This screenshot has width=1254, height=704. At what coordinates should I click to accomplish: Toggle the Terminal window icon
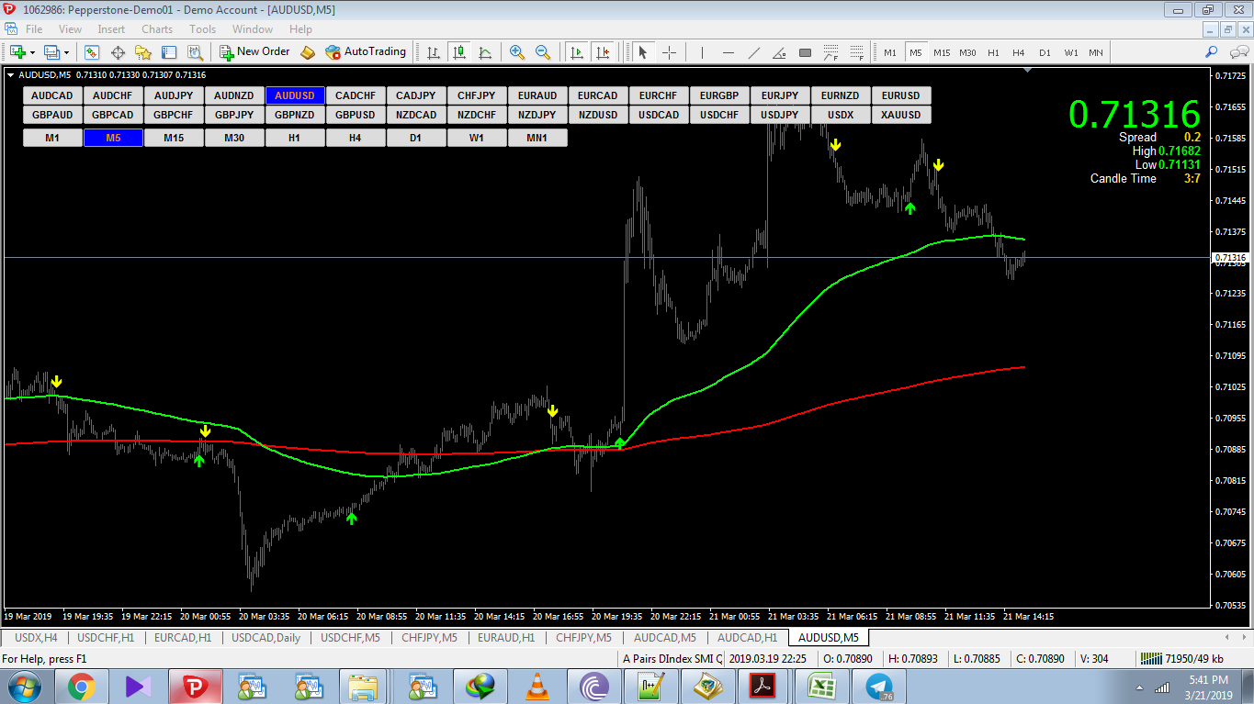click(167, 52)
